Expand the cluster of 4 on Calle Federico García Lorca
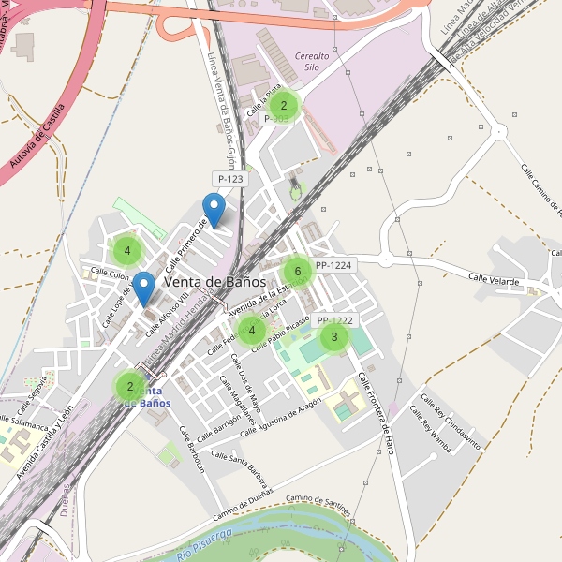The height and width of the screenshot is (562, 562). 252,330
